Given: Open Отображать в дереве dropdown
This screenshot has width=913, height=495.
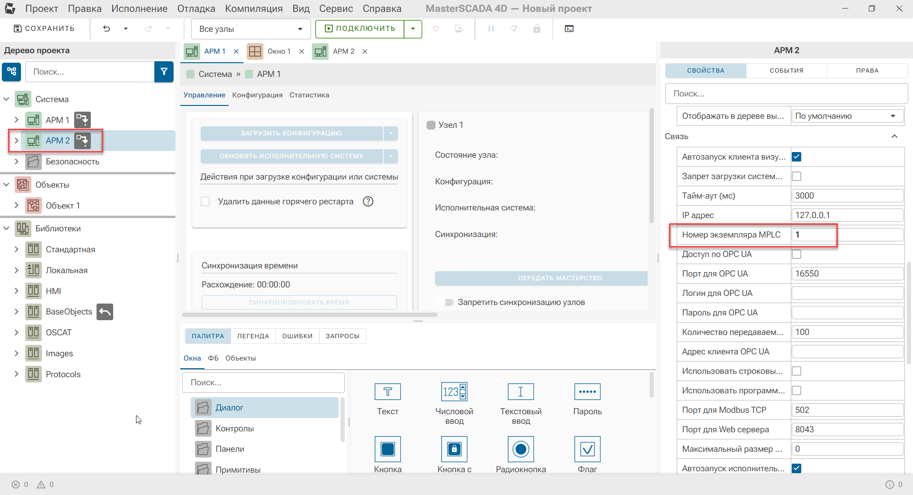Looking at the screenshot, I should pyautogui.click(x=847, y=116).
